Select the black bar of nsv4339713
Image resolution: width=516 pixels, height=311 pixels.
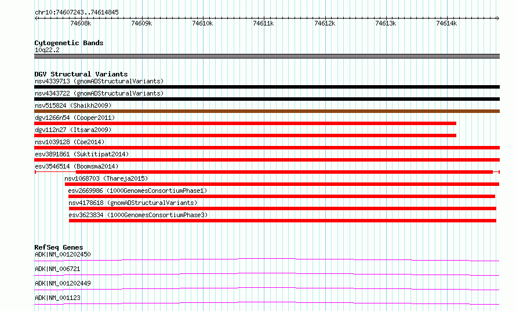coord(267,87)
